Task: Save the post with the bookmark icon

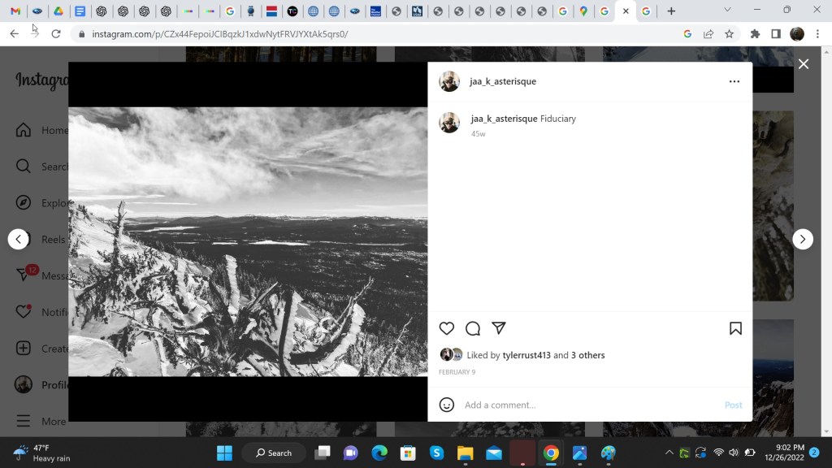Action: [735, 328]
